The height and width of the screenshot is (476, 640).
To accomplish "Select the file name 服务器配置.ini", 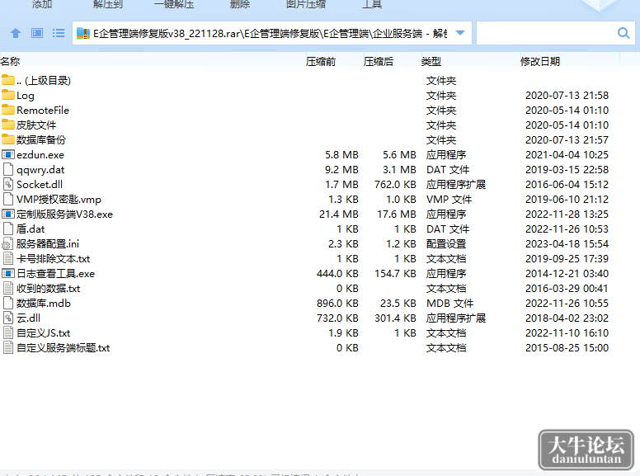I will click(x=48, y=244).
